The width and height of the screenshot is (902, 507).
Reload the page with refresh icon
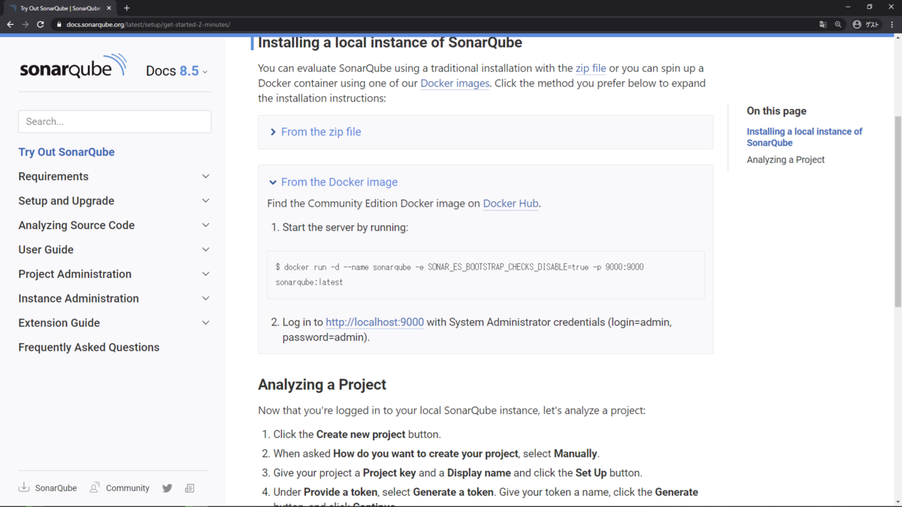pyautogui.click(x=41, y=24)
